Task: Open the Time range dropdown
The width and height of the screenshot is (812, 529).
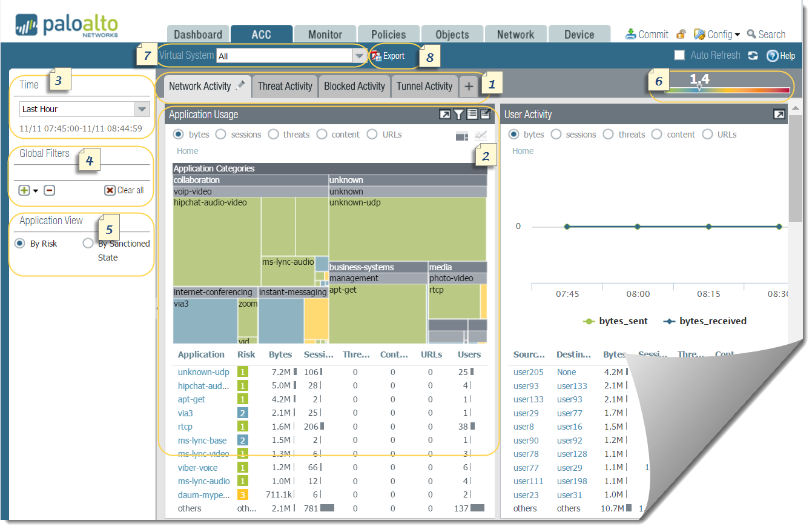Action: pyautogui.click(x=142, y=109)
